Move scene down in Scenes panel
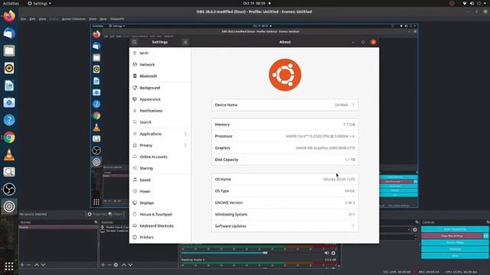 43,265
